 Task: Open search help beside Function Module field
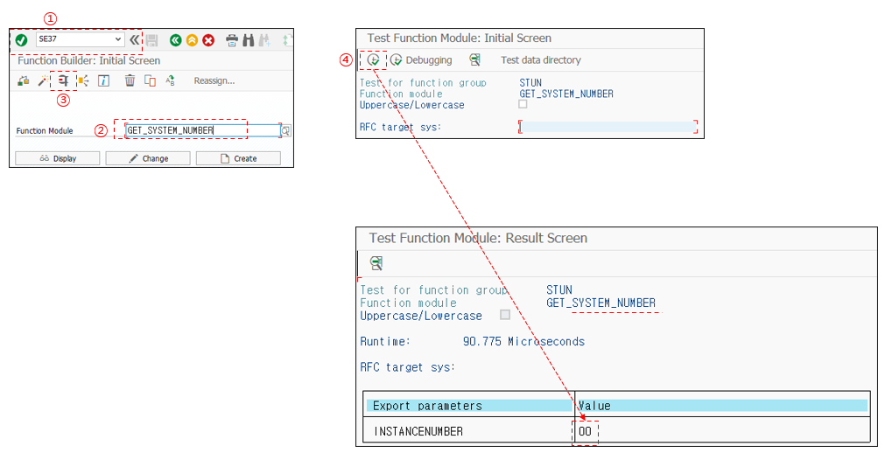click(x=286, y=131)
